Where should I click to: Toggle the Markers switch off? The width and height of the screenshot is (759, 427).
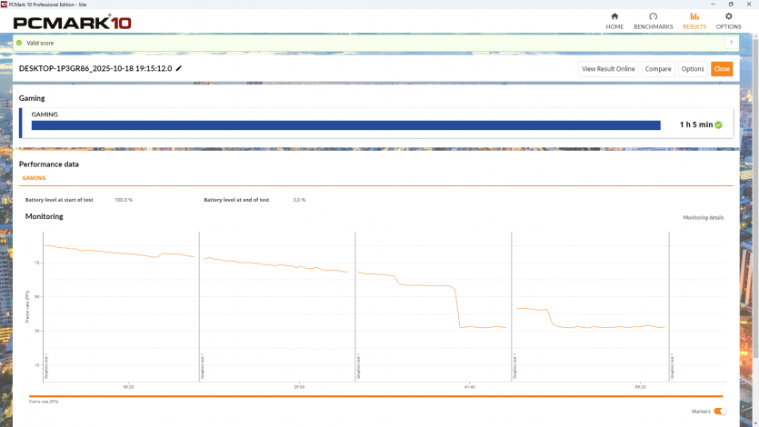pos(720,412)
